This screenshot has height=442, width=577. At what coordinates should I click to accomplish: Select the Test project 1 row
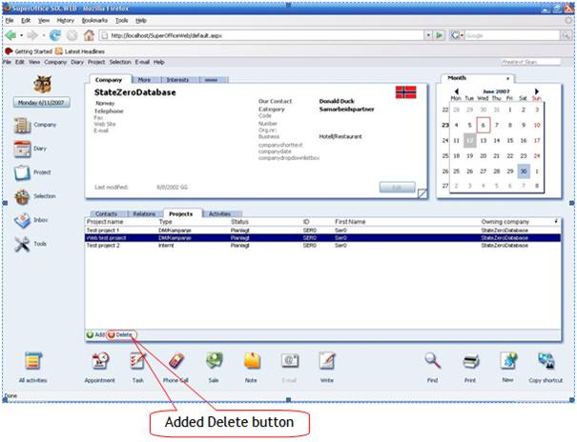coord(322,231)
